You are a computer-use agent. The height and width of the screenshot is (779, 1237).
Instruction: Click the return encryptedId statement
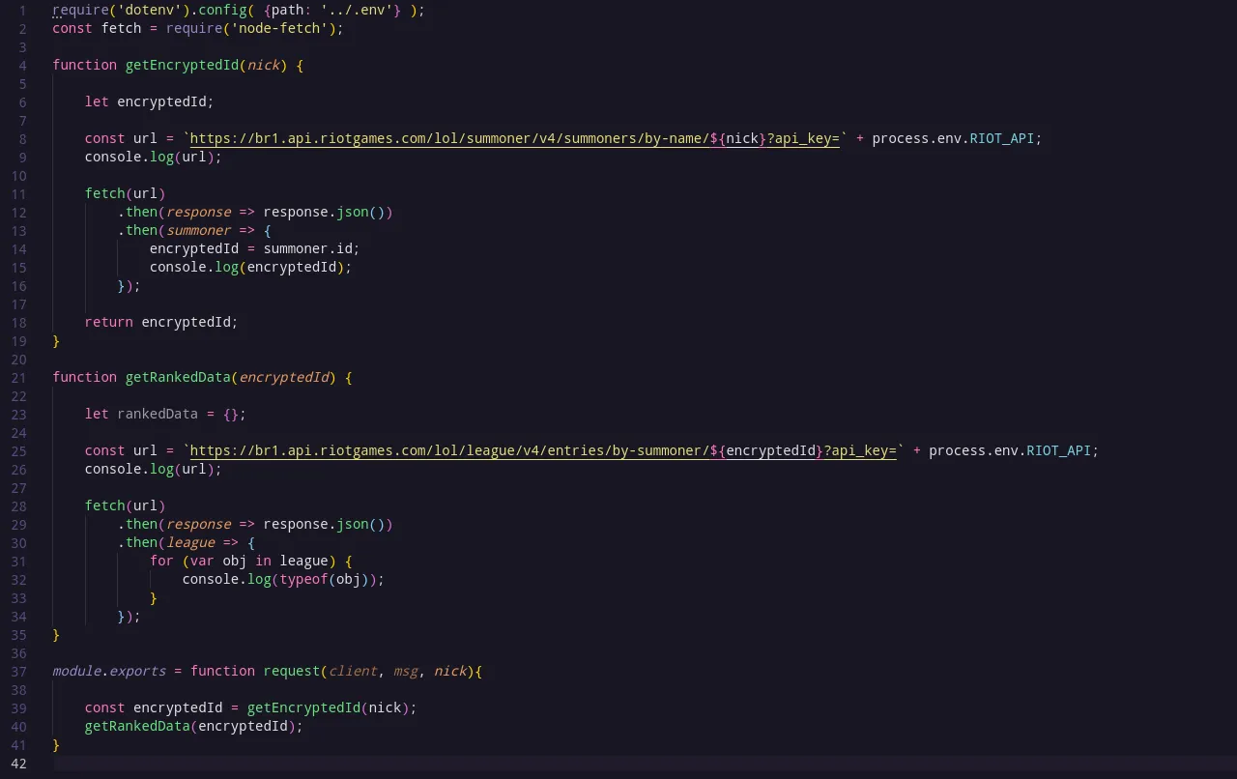point(159,322)
